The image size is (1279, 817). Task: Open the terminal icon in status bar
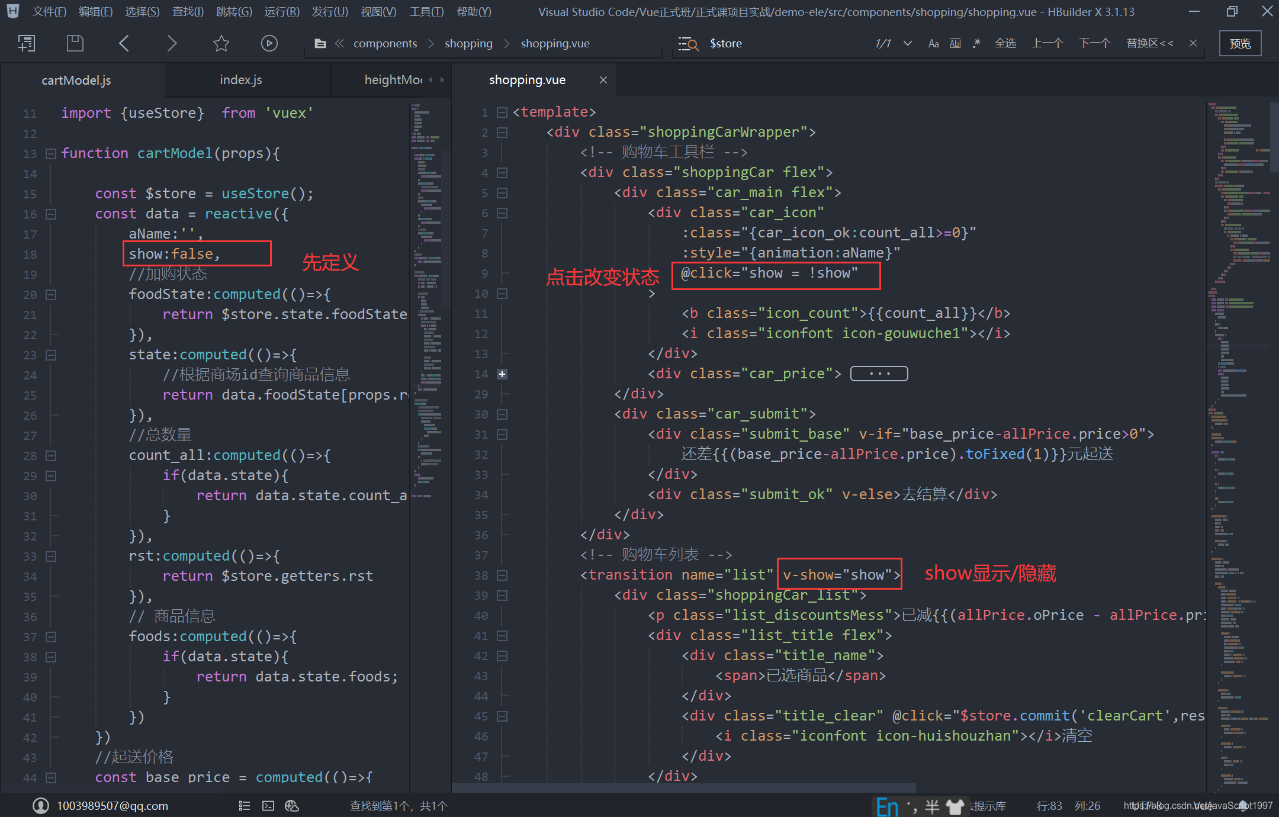(x=268, y=806)
